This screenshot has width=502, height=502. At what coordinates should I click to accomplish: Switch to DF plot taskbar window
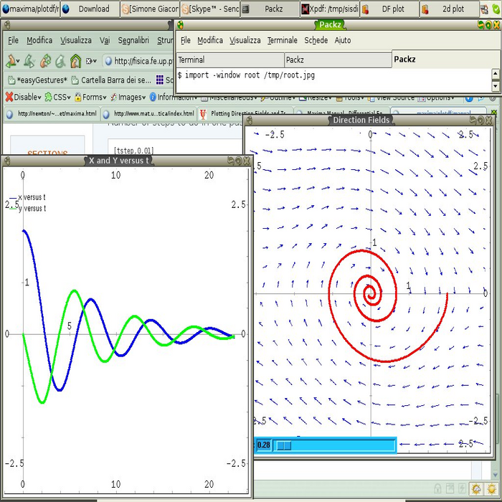(390, 9)
